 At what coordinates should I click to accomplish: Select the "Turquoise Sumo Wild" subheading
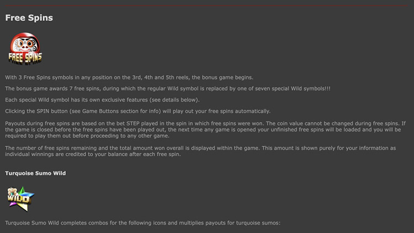point(35,173)
